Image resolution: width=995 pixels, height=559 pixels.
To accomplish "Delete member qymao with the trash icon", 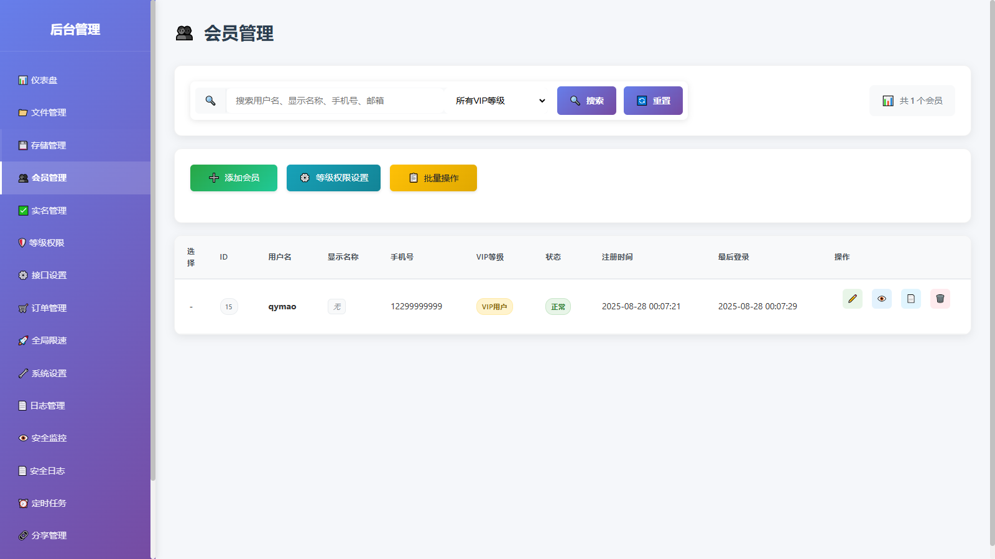I will click(x=940, y=299).
